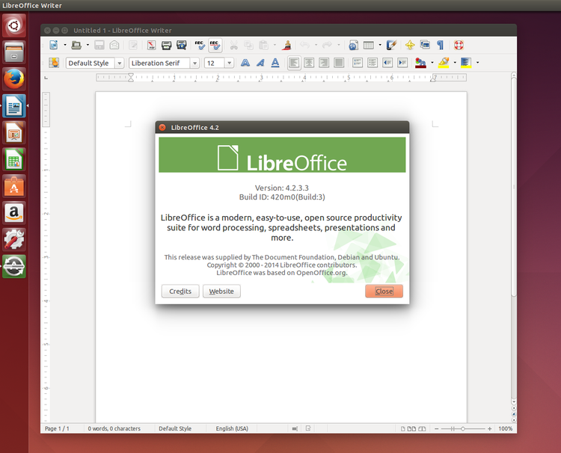Click the LibreOffice Help lifebuoy icon
The image size is (561, 453).
(459, 45)
